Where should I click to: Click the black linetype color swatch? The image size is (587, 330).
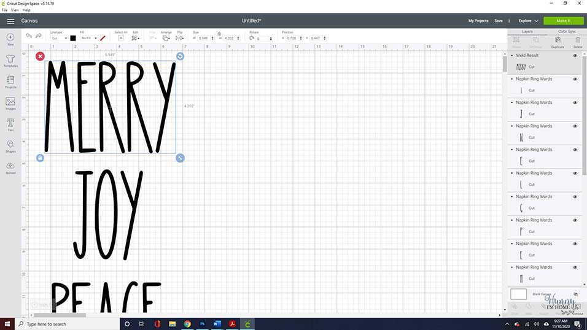pos(73,38)
